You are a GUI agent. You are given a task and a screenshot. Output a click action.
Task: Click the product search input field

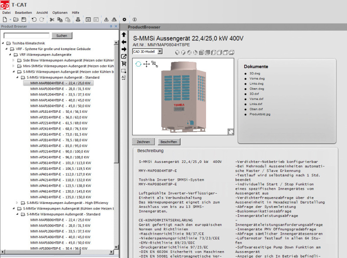tap(26, 35)
